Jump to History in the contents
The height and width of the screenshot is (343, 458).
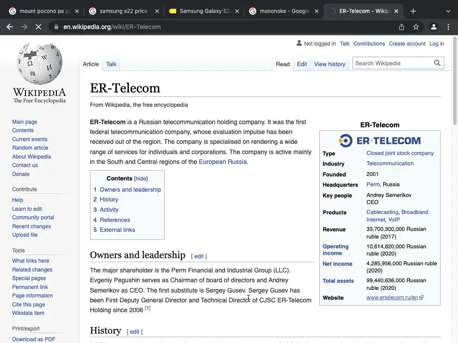(109, 200)
